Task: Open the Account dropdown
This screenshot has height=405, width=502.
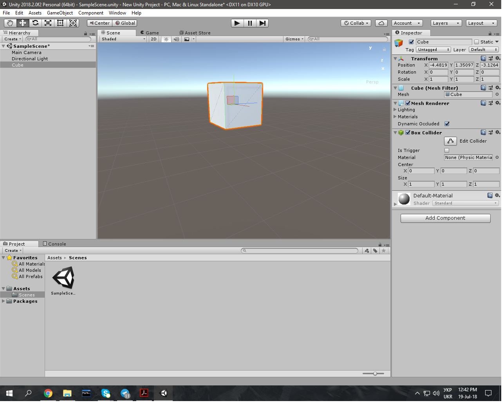Action: tap(407, 23)
